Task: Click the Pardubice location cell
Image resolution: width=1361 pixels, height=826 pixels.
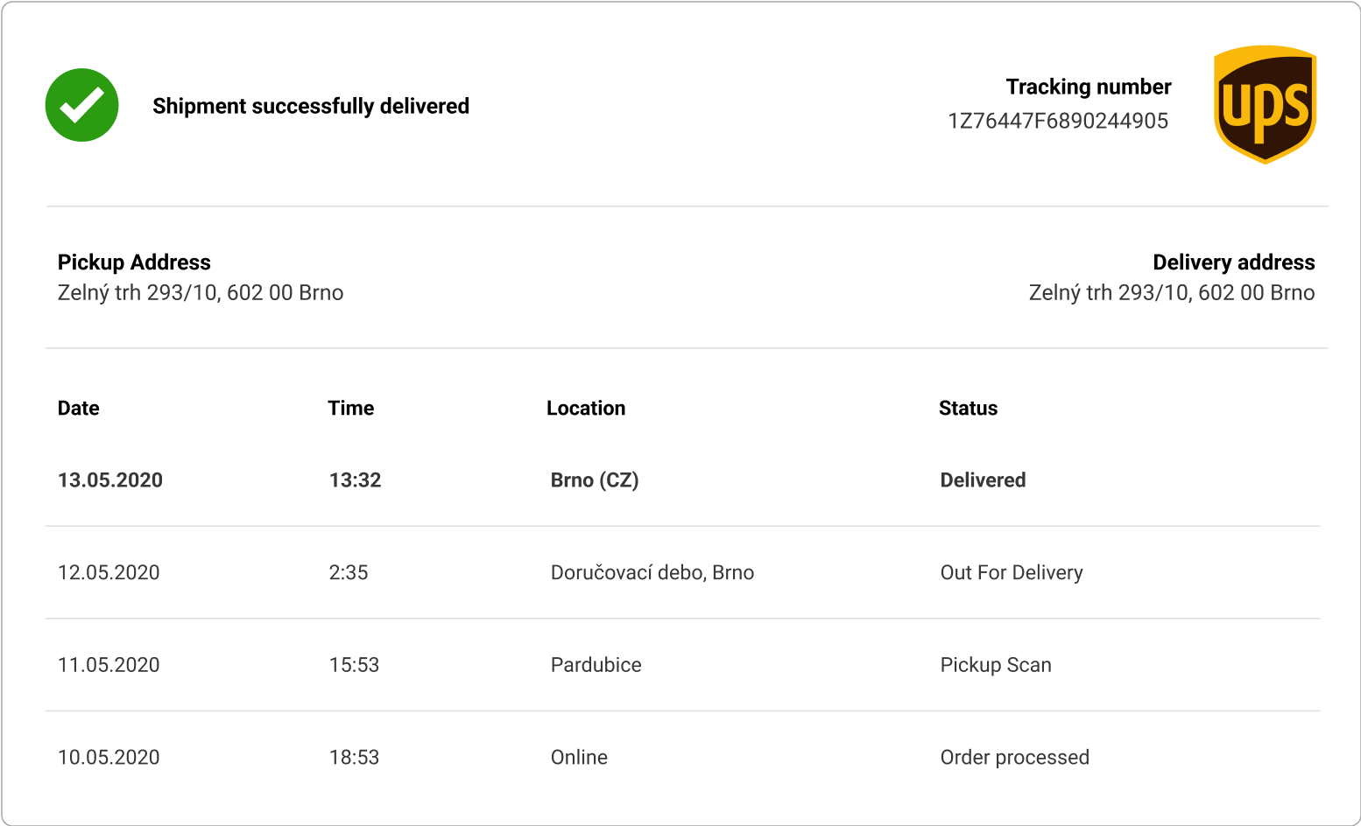Action: (x=596, y=665)
